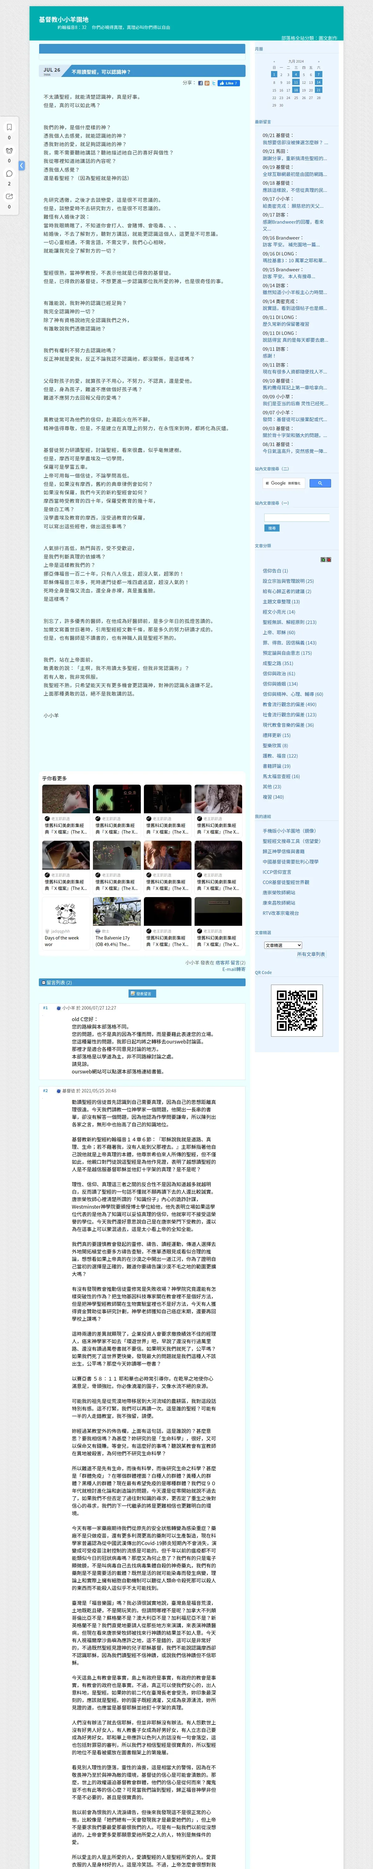Select day 4 in the calendar
This screenshot has height=1869, width=373.
pos(296,74)
